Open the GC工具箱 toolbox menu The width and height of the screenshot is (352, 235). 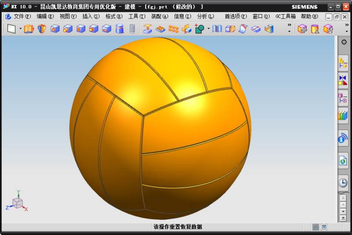tap(286, 16)
